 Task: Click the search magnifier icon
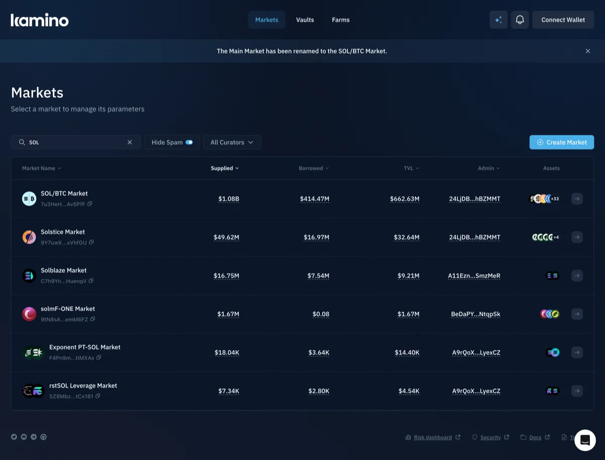[x=22, y=142]
